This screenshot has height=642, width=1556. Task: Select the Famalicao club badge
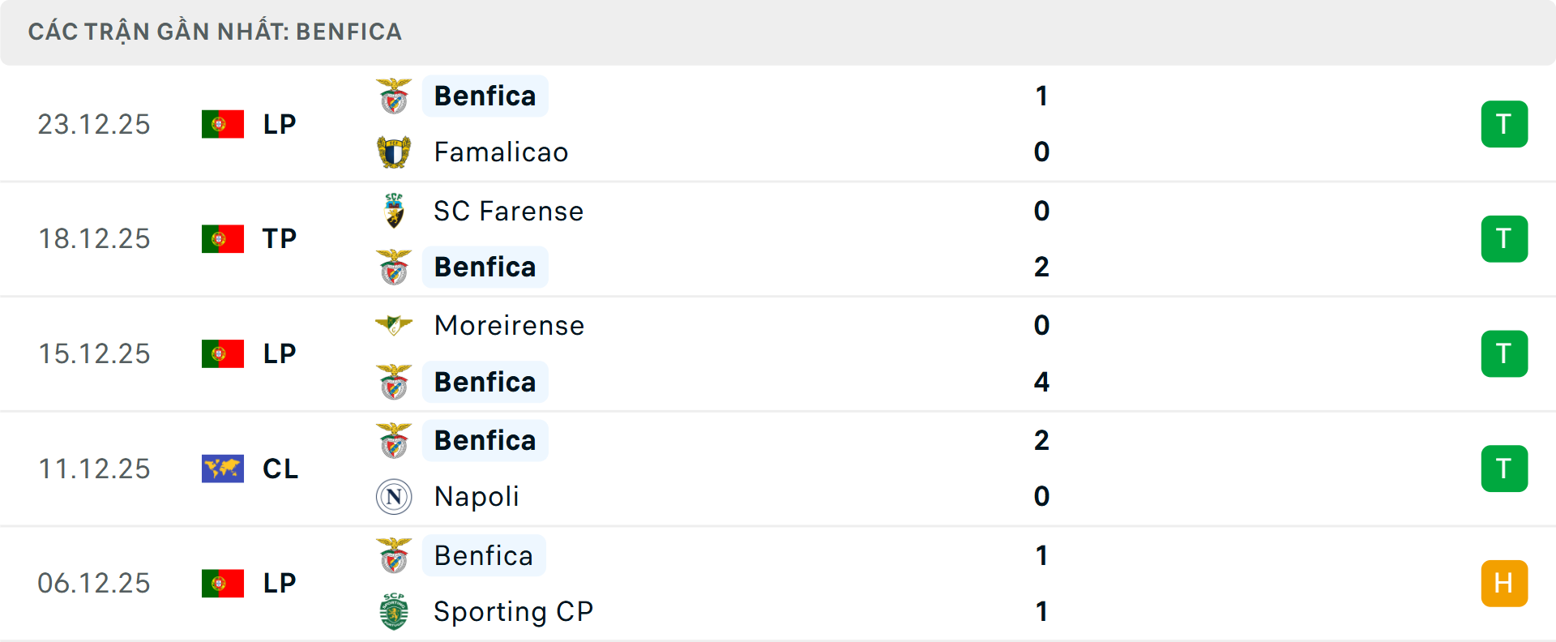click(394, 152)
